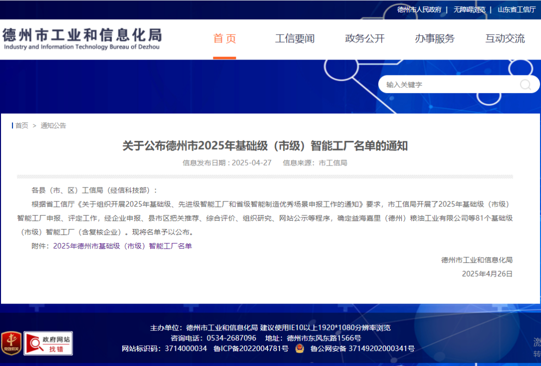This screenshot has width=541, height=366.
Task: Click the Dezhou bureau site logo
Action: point(82,39)
